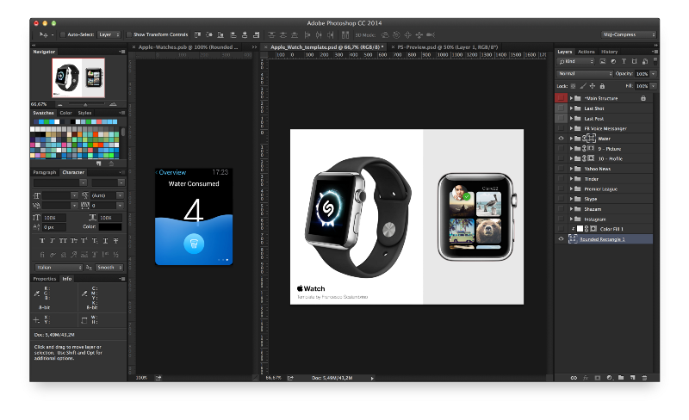Open the Apple-Watches.psb document tab

(188, 47)
